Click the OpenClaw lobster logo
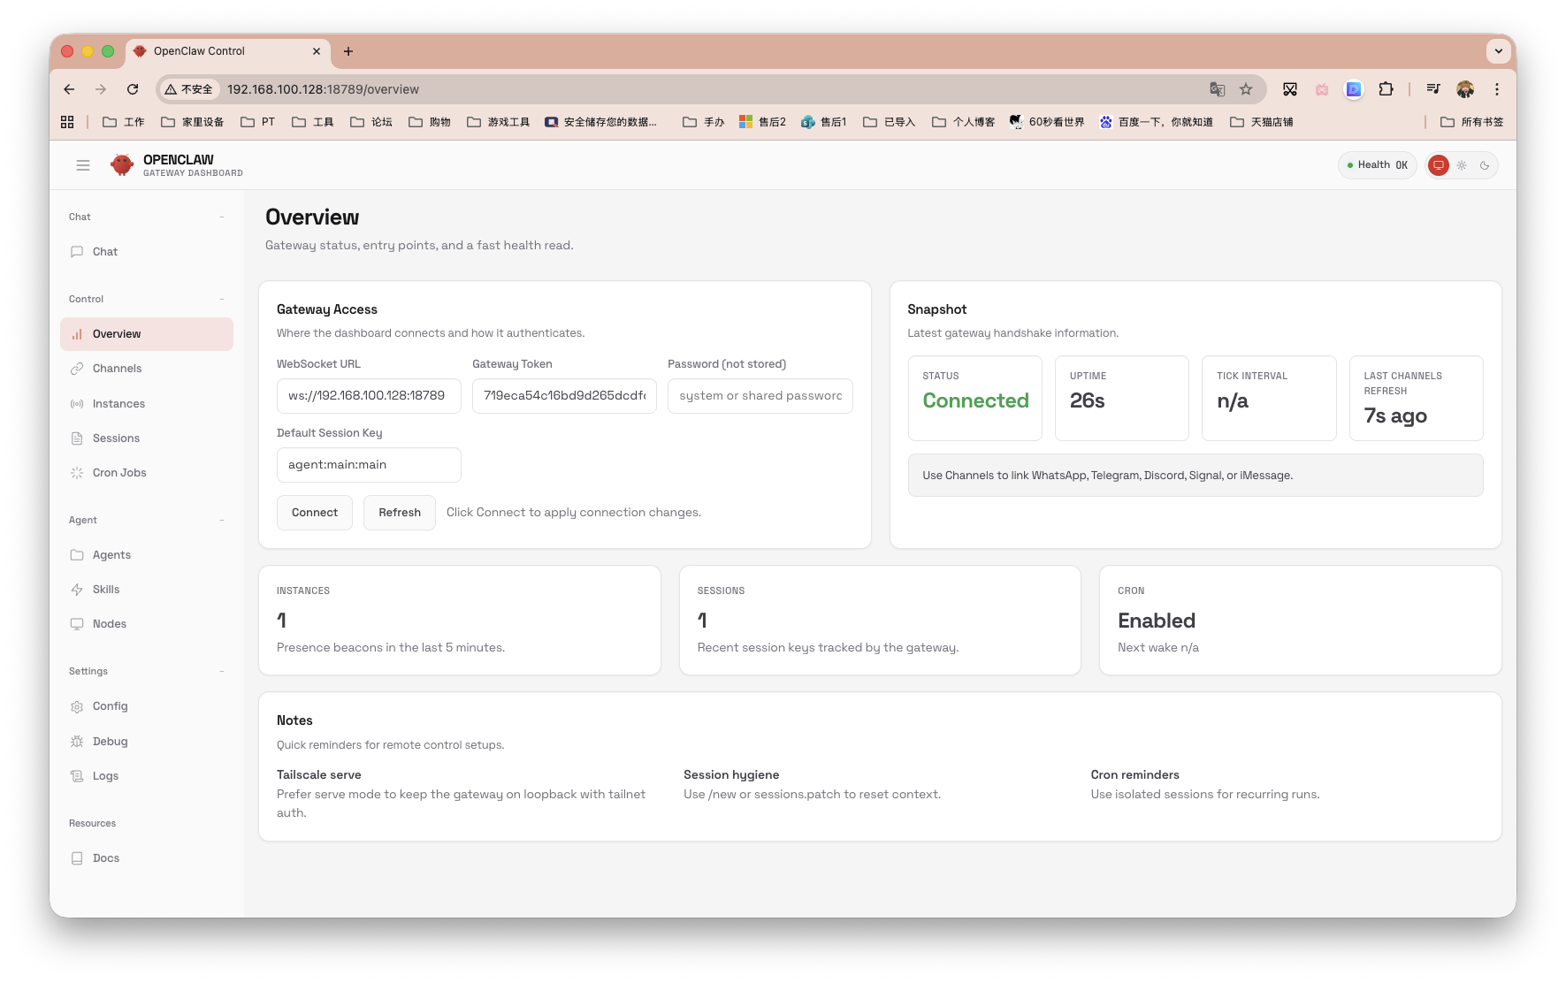This screenshot has height=983, width=1566. pos(122,165)
